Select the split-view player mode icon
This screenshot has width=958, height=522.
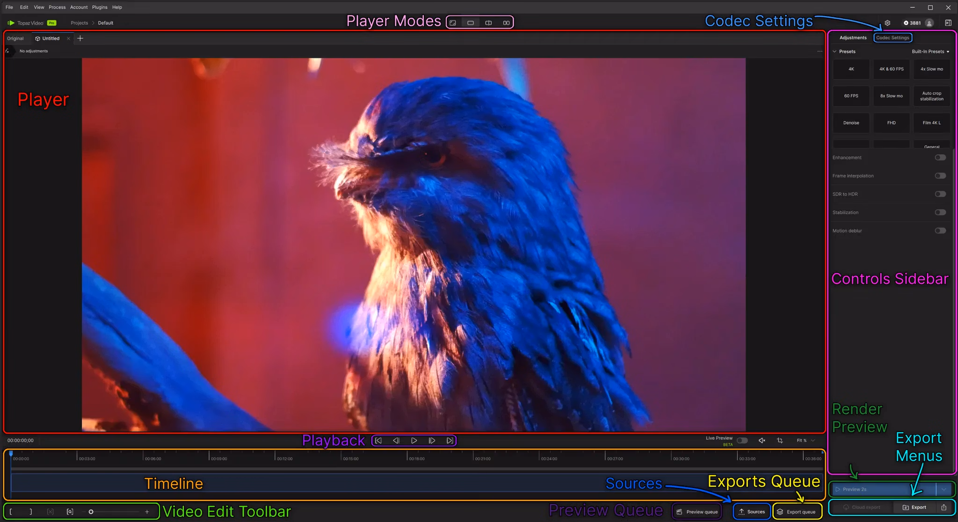click(488, 23)
